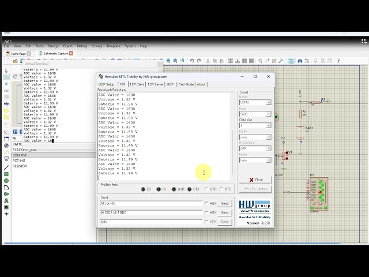Open the About tab in Hercules
The width and height of the screenshot is (369, 277).
pos(201,85)
